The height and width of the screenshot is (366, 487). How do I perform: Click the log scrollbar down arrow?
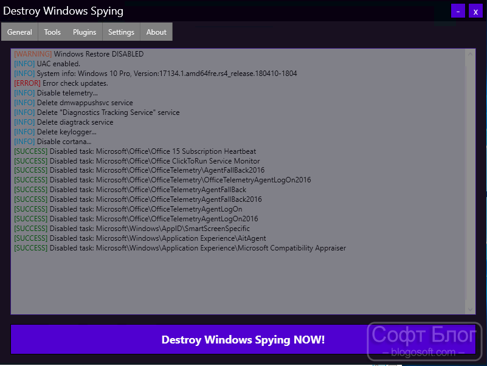tap(470, 309)
